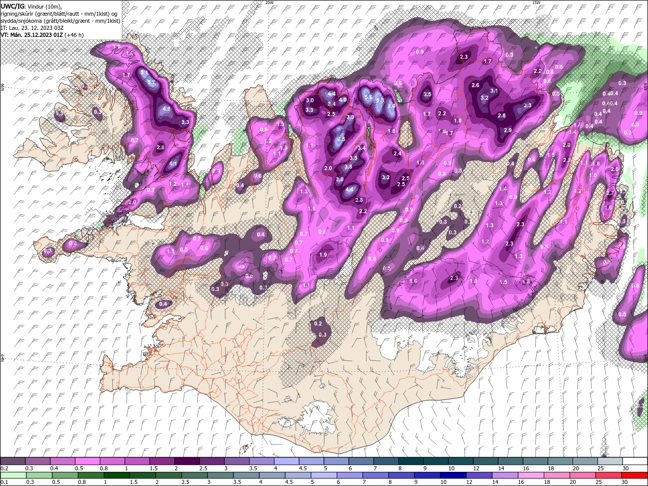The height and width of the screenshot is (486, 648).
Task: Click the '20W' longitude label
Action: tap(269, 3)
